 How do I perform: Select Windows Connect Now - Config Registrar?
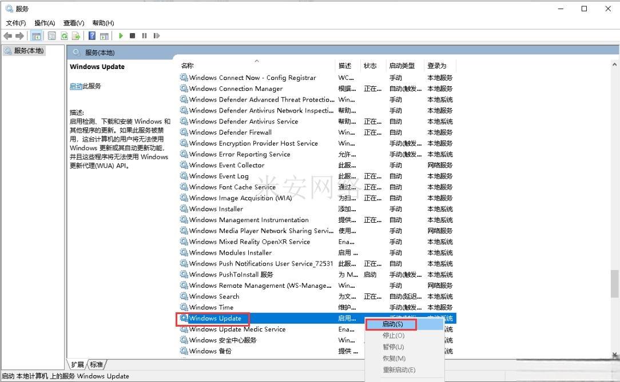(x=317, y=78)
